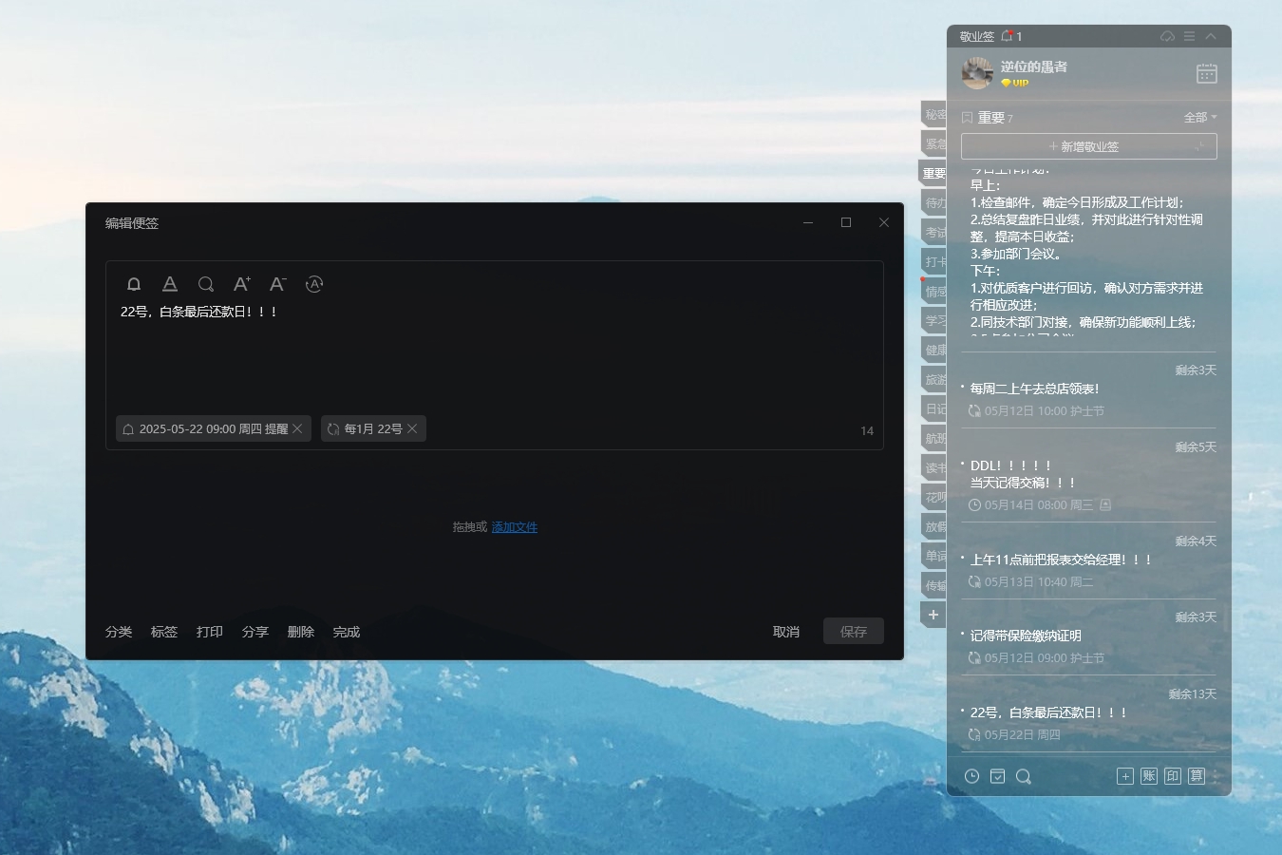The height and width of the screenshot is (855, 1282).
Task: Switch to the 打卡 category tab
Action: click(933, 261)
